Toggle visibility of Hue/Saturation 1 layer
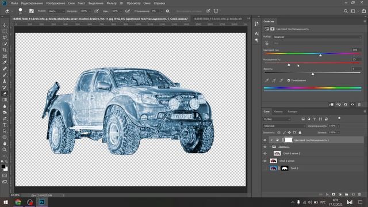 pyautogui.click(x=265, y=140)
